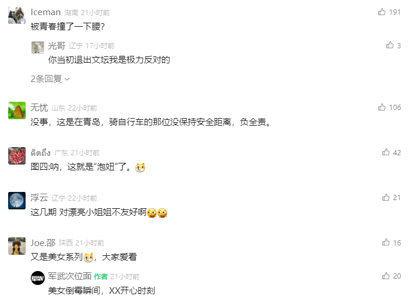409x303 pixels.
Task: Click the 作者 author badge
Action: pyautogui.click(x=101, y=276)
